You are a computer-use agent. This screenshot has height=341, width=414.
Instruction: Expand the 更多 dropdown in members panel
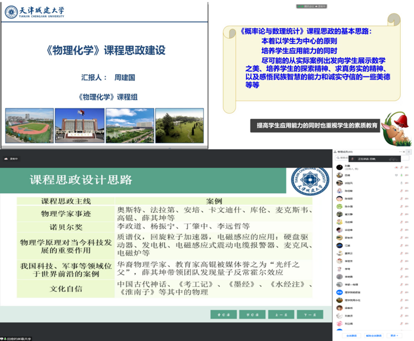tap(394, 336)
